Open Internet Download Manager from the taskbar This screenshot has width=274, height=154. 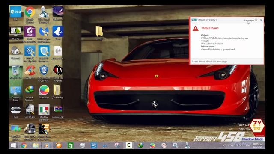click(x=140, y=145)
